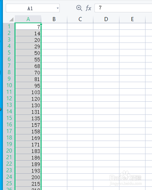Screen dimensions: 152x190
Task: Select column C header
Action: click(x=80, y=19)
